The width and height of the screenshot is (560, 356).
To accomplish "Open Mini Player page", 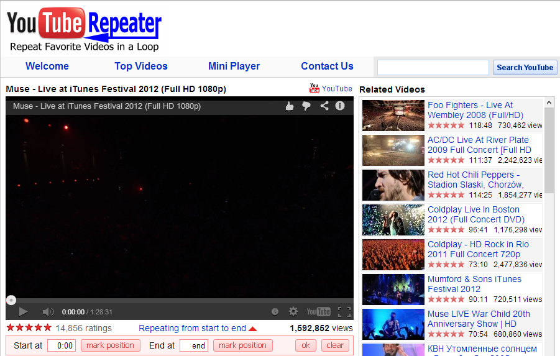I will (x=234, y=66).
